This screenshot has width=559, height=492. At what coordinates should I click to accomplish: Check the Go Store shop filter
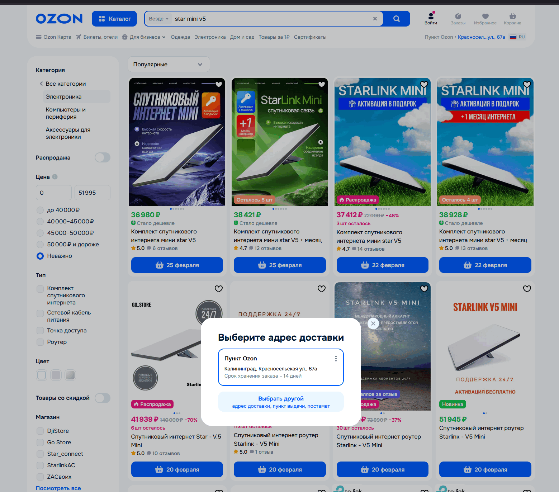40,443
